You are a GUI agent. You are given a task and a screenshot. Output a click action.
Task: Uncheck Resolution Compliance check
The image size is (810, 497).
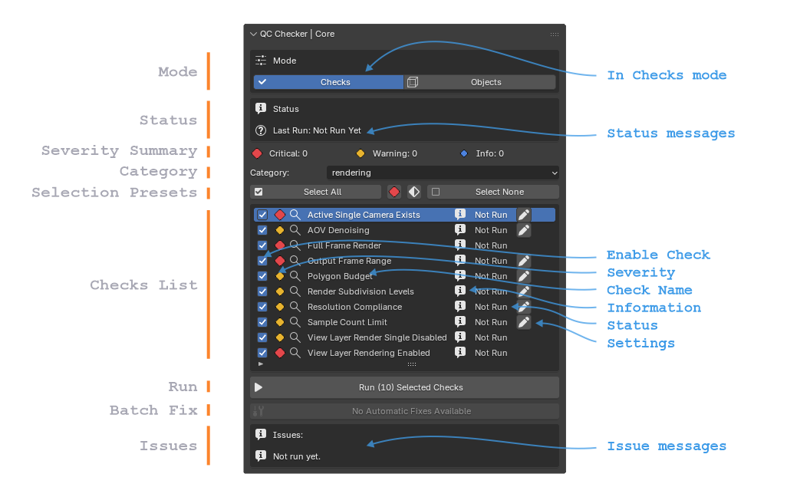(262, 307)
